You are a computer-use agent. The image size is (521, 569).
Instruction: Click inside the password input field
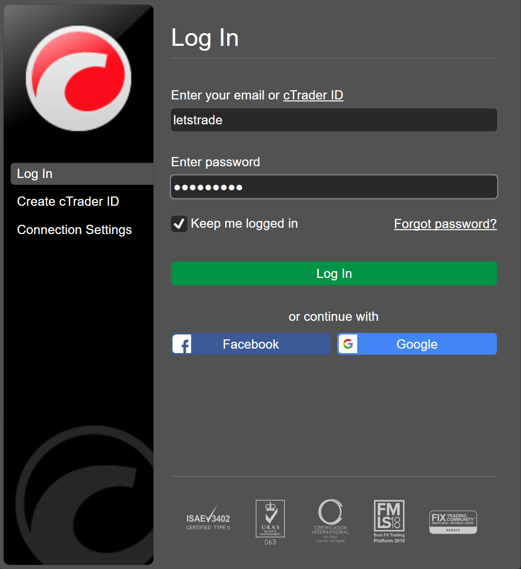(x=334, y=187)
